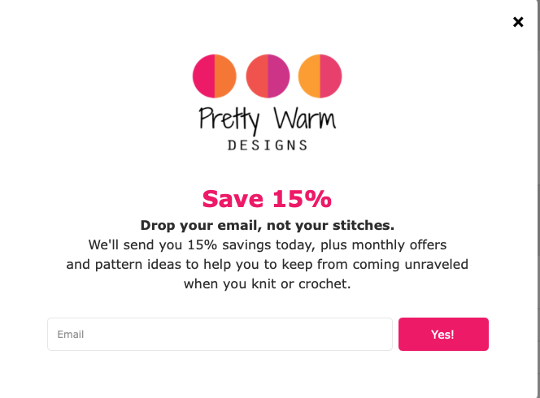Click the "We'll send you 15% savings" line

point(268,245)
